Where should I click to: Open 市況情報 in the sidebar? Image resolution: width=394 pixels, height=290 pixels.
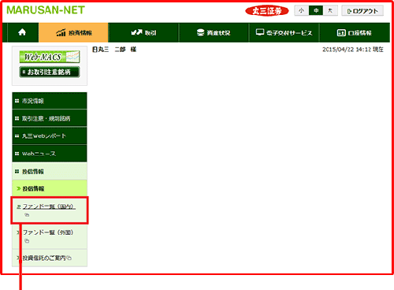tap(50, 101)
